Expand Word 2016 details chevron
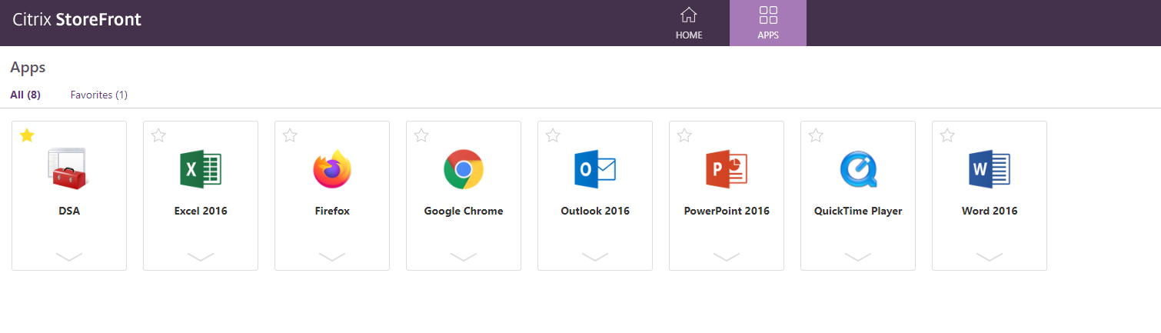 click(990, 257)
